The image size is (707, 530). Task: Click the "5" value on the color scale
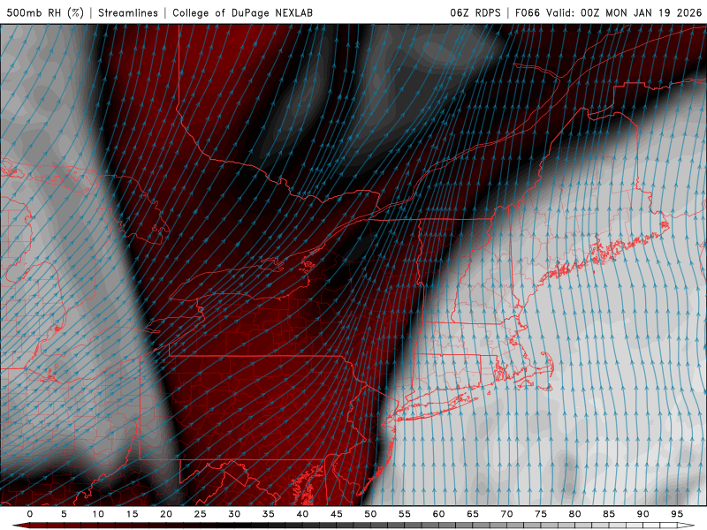[x=64, y=514]
